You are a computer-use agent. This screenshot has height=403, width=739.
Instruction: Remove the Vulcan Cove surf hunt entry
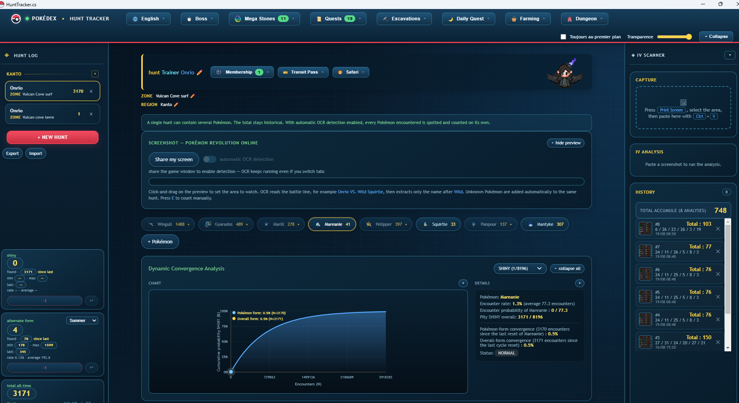pyautogui.click(x=91, y=92)
